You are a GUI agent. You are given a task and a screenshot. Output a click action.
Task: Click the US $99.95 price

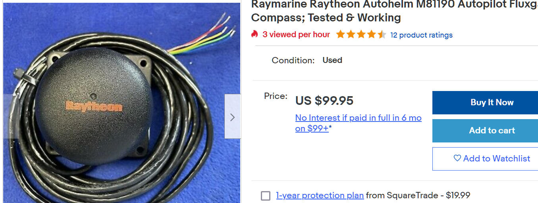pyautogui.click(x=324, y=101)
